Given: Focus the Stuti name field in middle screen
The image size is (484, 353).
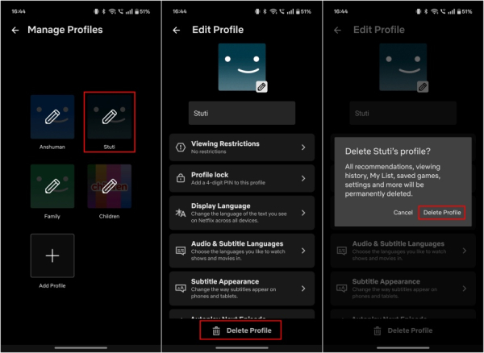Looking at the screenshot, I should tap(242, 113).
